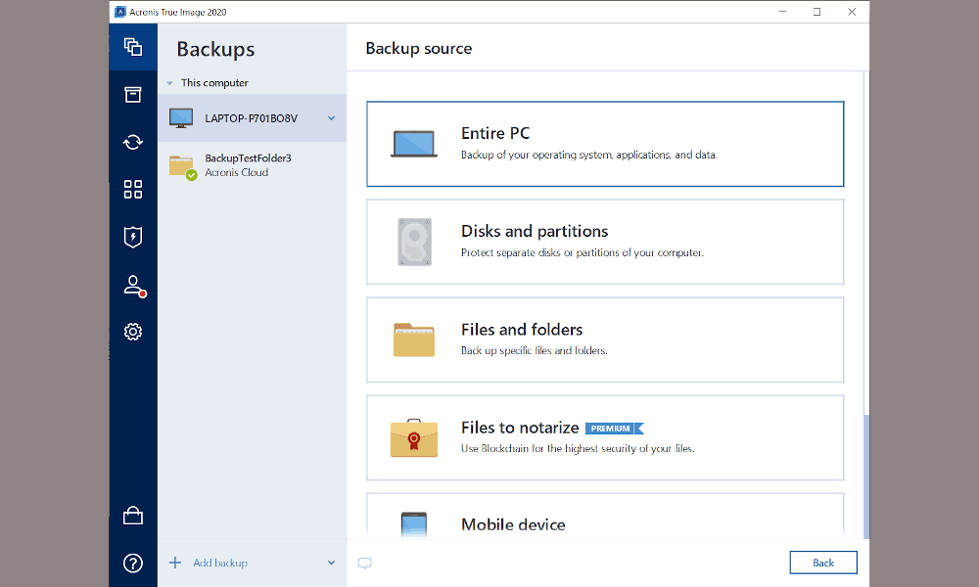
Task: Open the Add backup dropdown arrow
Action: pos(332,563)
